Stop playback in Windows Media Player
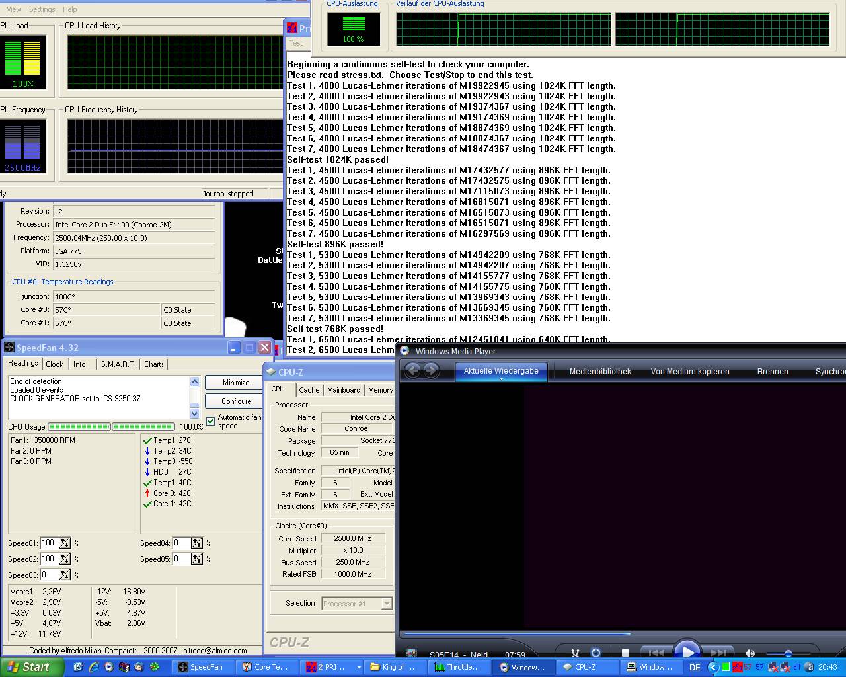 point(625,653)
